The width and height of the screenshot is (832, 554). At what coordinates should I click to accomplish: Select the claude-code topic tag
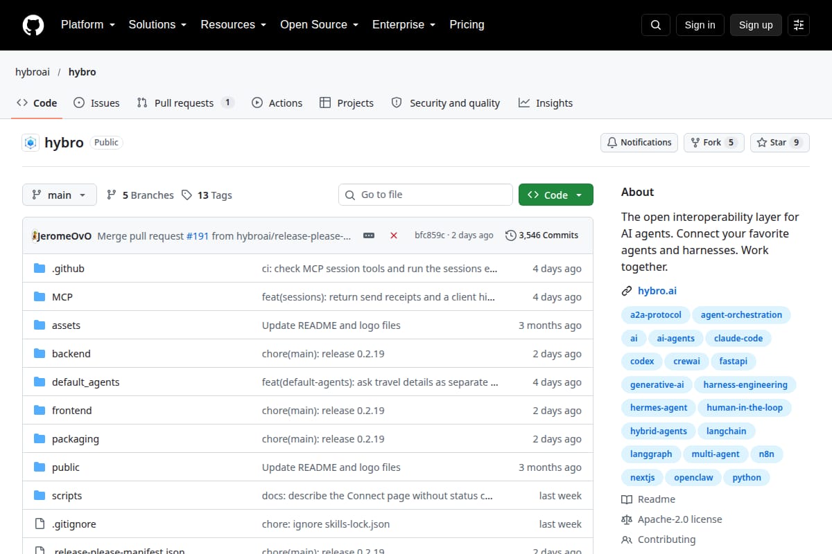pos(738,338)
